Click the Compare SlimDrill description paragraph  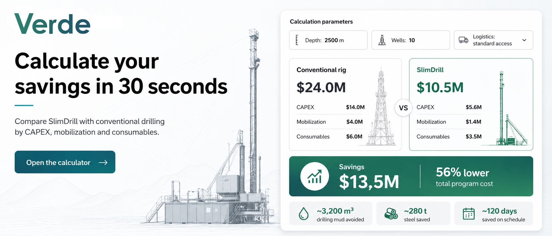coord(90,126)
